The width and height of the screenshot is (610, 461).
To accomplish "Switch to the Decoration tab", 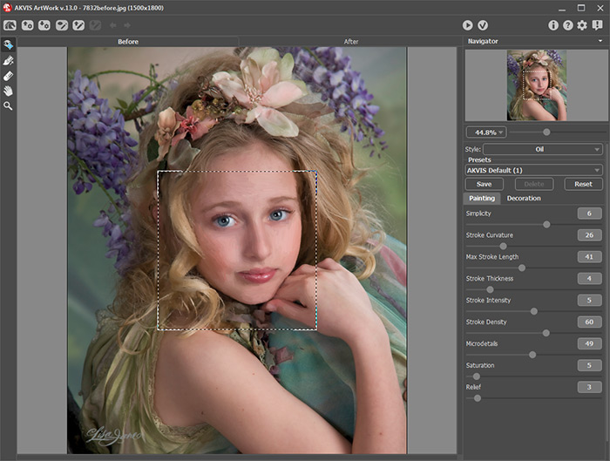I will tap(524, 199).
